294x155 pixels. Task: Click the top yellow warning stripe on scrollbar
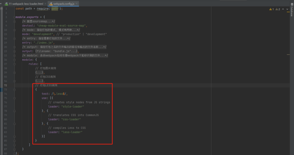288,12
